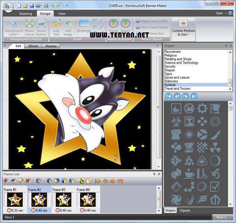Open the quick access toolbar customize dropdown

coord(67,6)
